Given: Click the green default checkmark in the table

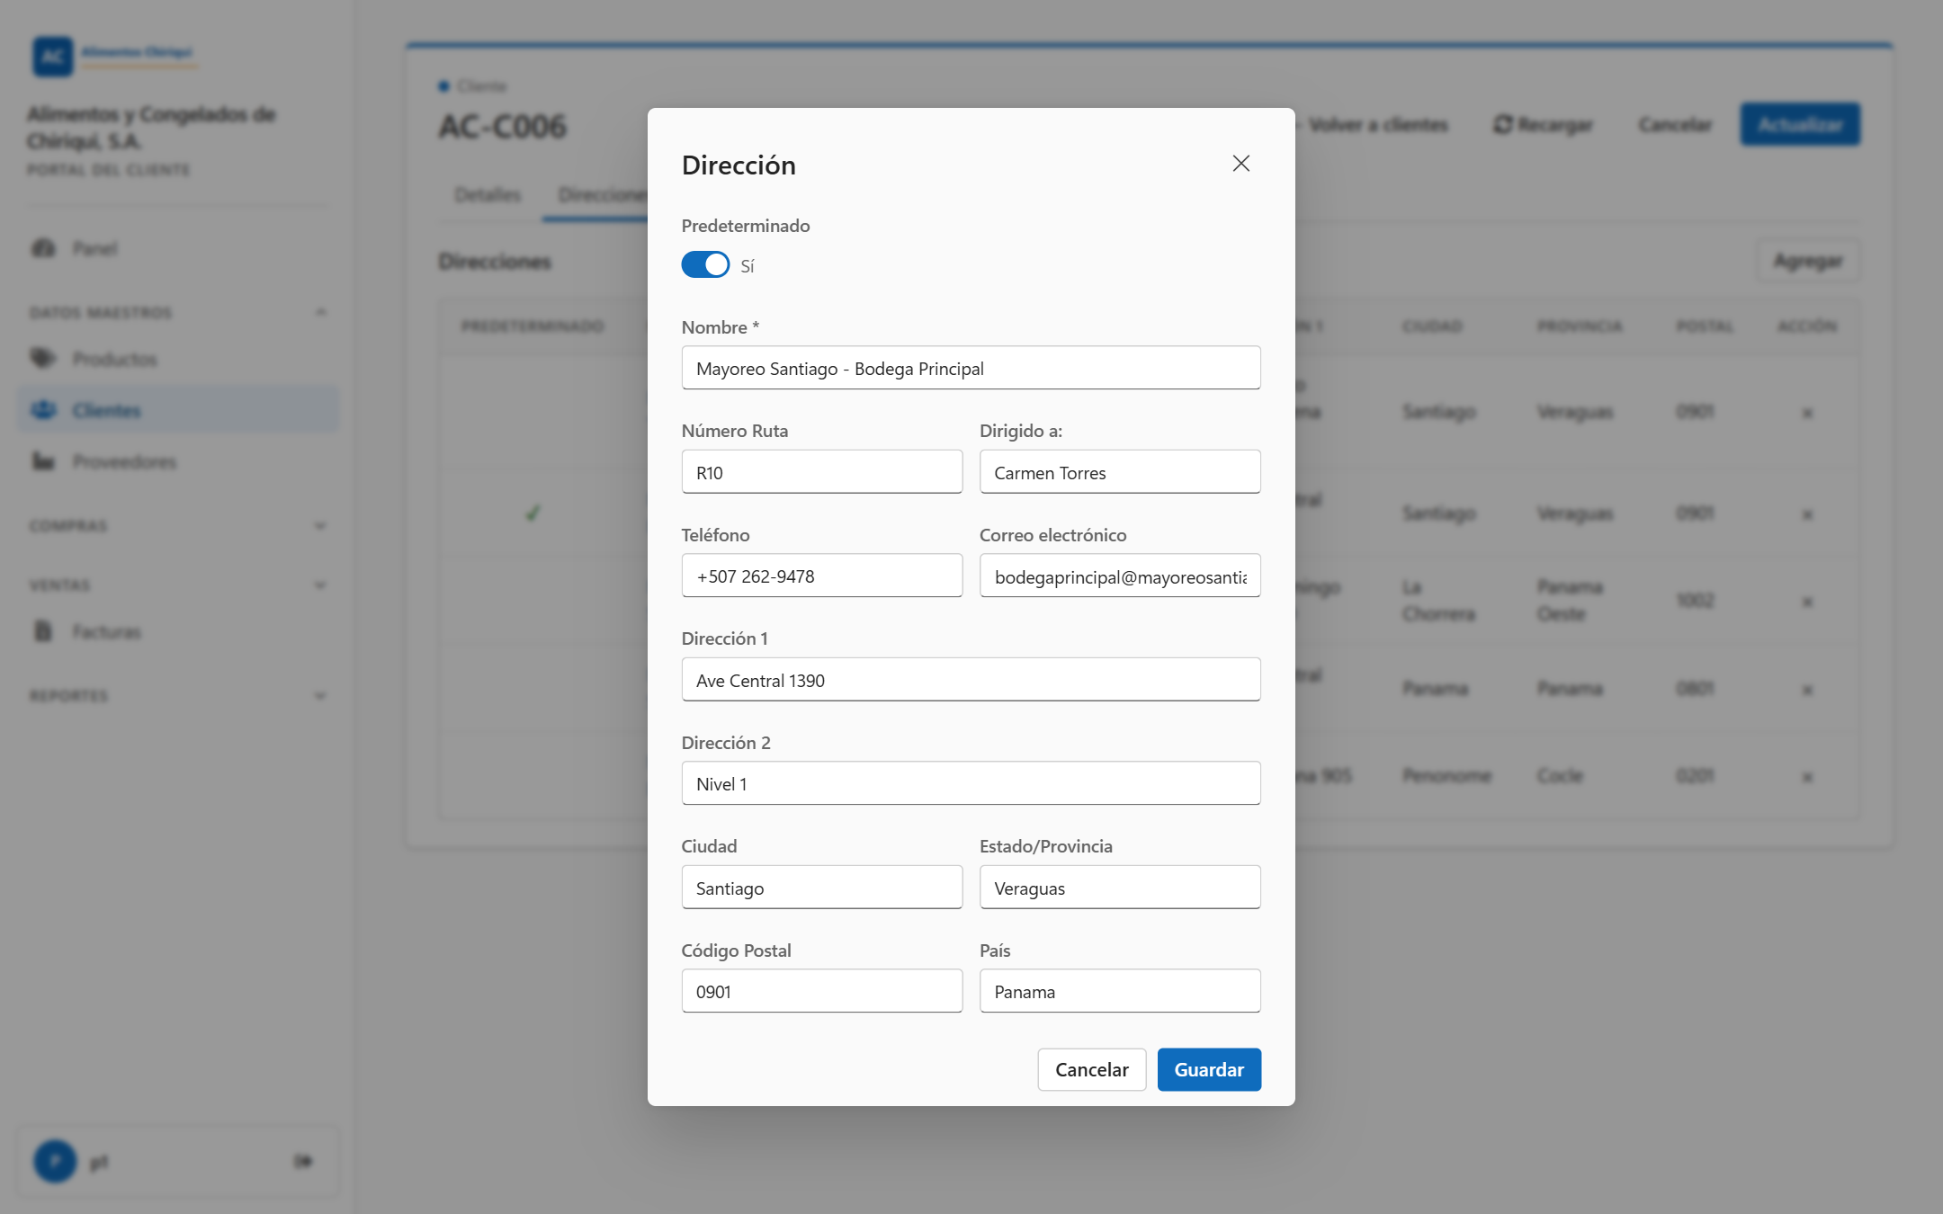Looking at the screenshot, I should pyautogui.click(x=533, y=513).
